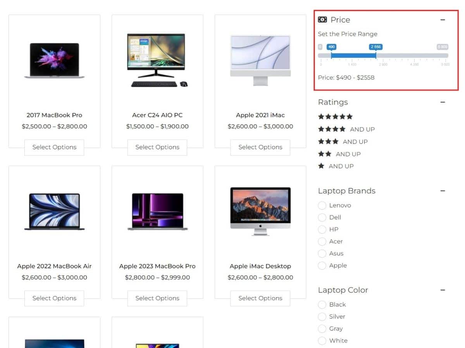Collapse the Laptop Brands section
Image resolution: width=465 pixels, height=348 pixels.
point(443,191)
